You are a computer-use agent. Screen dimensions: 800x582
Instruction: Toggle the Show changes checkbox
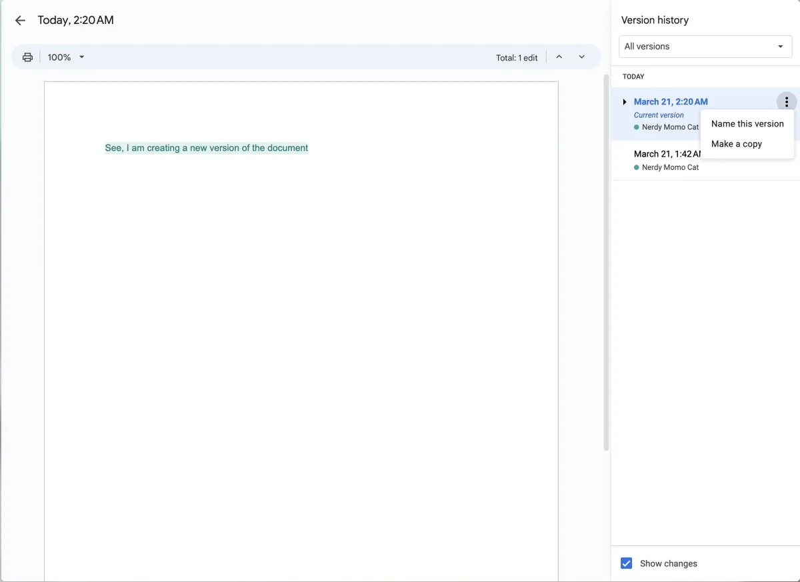[x=626, y=563]
